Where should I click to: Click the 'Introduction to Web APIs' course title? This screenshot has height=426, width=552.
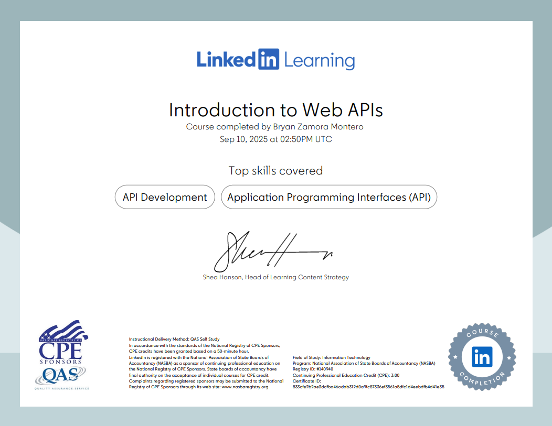point(275,110)
